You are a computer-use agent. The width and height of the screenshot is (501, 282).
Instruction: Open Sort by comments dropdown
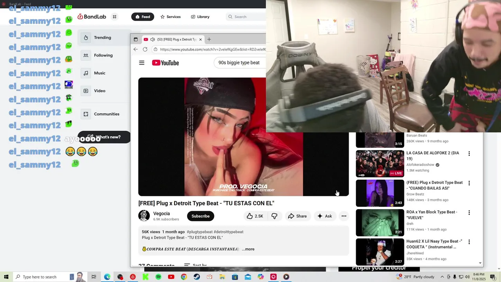tap(195, 265)
